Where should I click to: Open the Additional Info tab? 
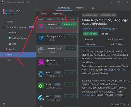click(115, 40)
